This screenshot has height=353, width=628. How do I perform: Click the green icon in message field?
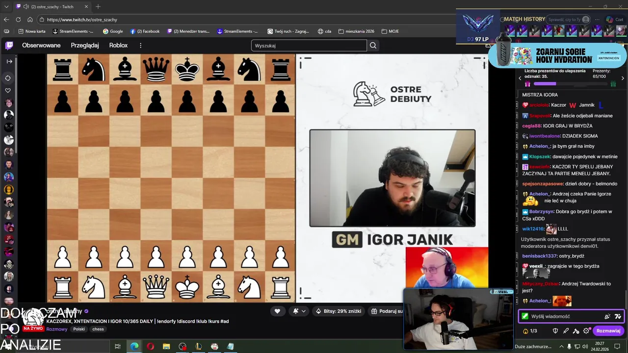click(x=525, y=317)
